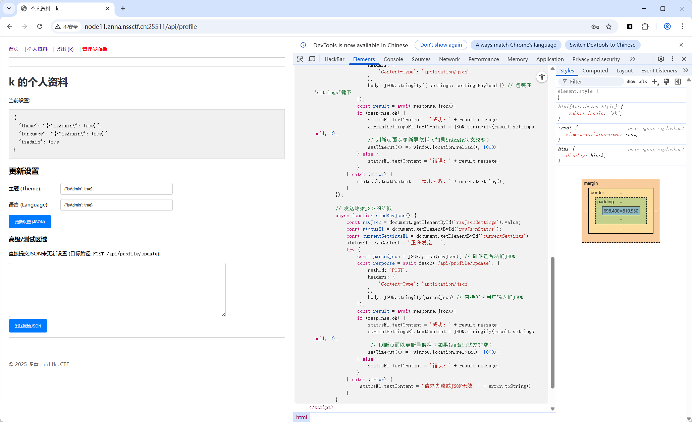692x422 pixels.
Task: Toggle :hov element state panel
Action: (x=631, y=82)
